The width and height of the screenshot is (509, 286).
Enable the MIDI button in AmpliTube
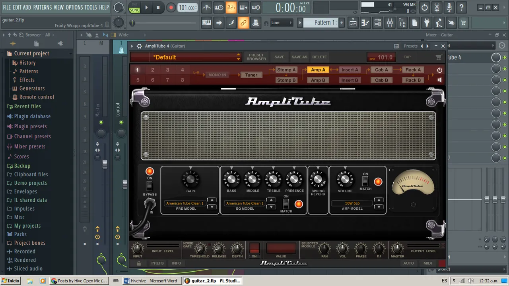(x=428, y=263)
